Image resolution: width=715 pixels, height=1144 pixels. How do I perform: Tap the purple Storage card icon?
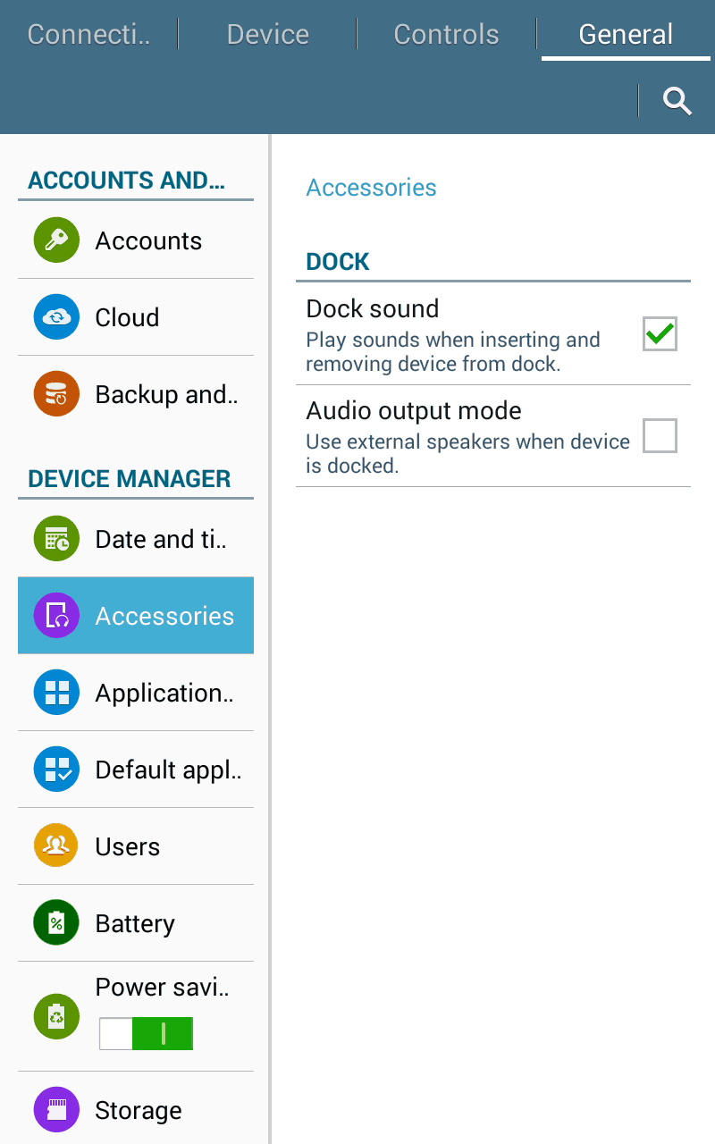coord(56,1110)
